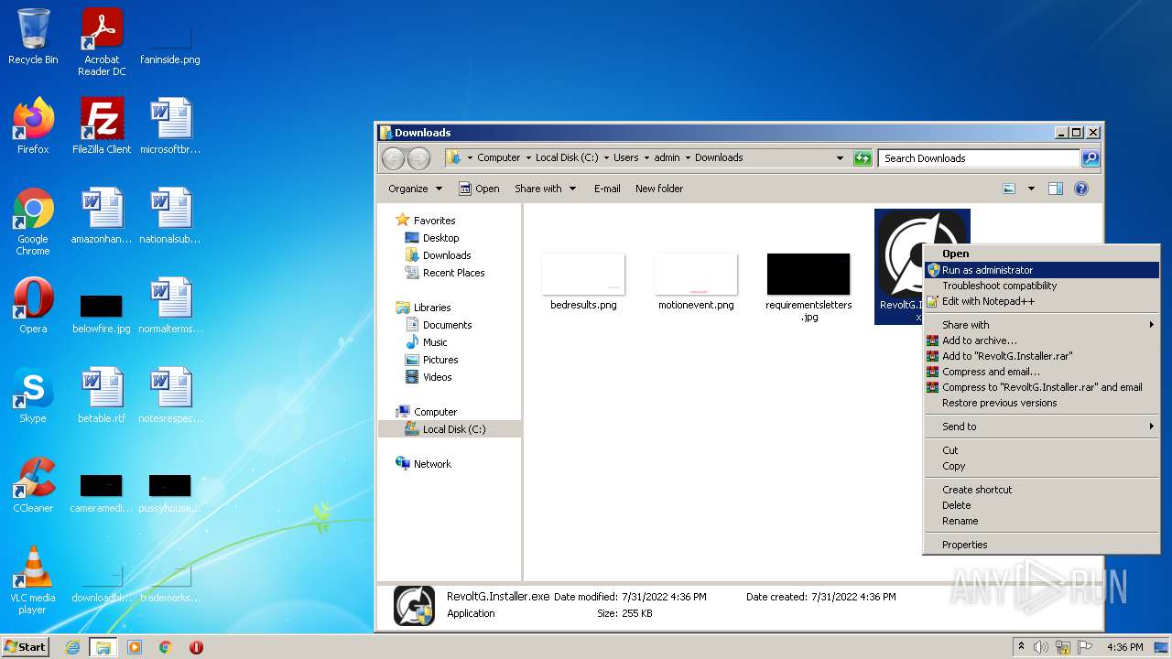Choose Create shortcut
Image resolution: width=1172 pixels, height=659 pixels.
1042,490
